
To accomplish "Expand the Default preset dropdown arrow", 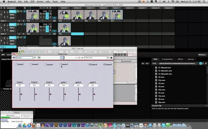I will [x=34, y=58].
